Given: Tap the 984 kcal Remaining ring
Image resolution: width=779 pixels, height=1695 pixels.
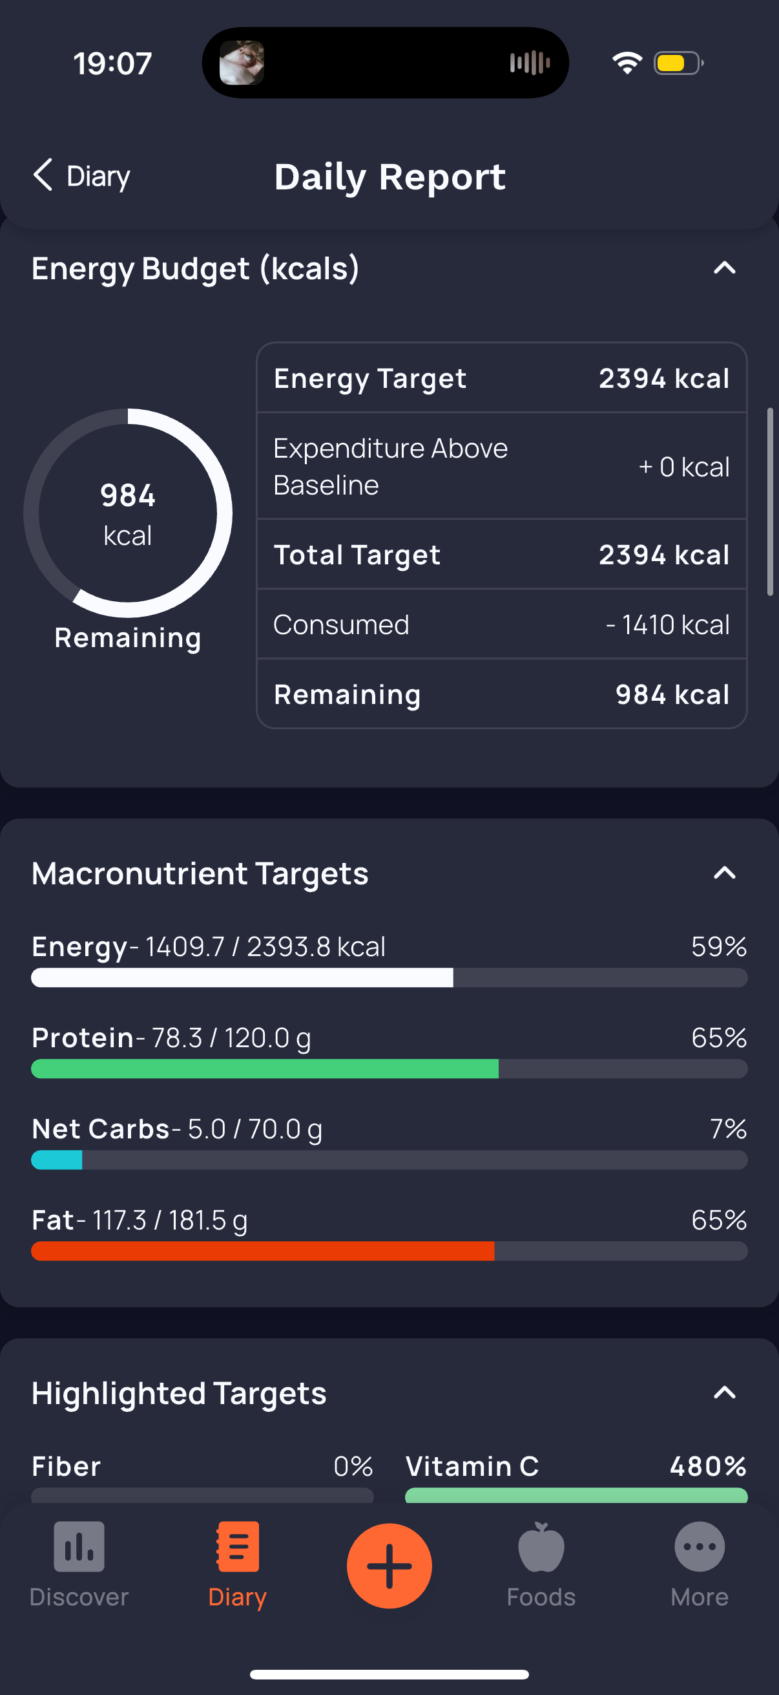Looking at the screenshot, I should [127, 513].
